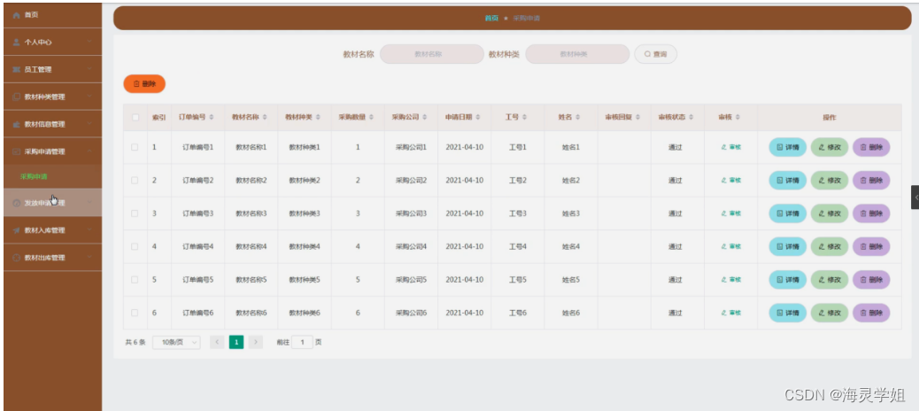Click the person icon beside 个人中心
Image resolution: width=919 pixels, height=411 pixels.
(x=17, y=43)
